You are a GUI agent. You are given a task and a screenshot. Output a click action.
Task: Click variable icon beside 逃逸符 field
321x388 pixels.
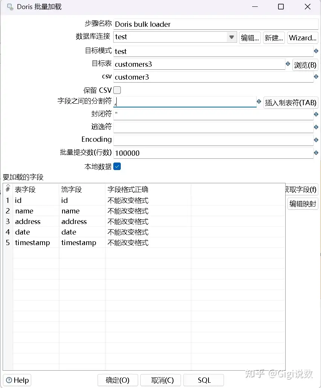(316, 127)
